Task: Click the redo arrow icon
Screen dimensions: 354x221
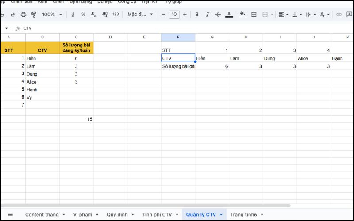Action: [13, 15]
